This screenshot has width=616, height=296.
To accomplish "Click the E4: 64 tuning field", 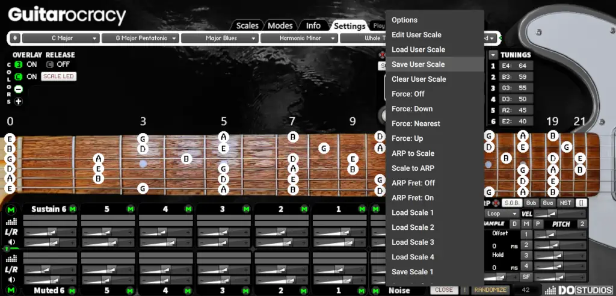I will (x=516, y=66).
